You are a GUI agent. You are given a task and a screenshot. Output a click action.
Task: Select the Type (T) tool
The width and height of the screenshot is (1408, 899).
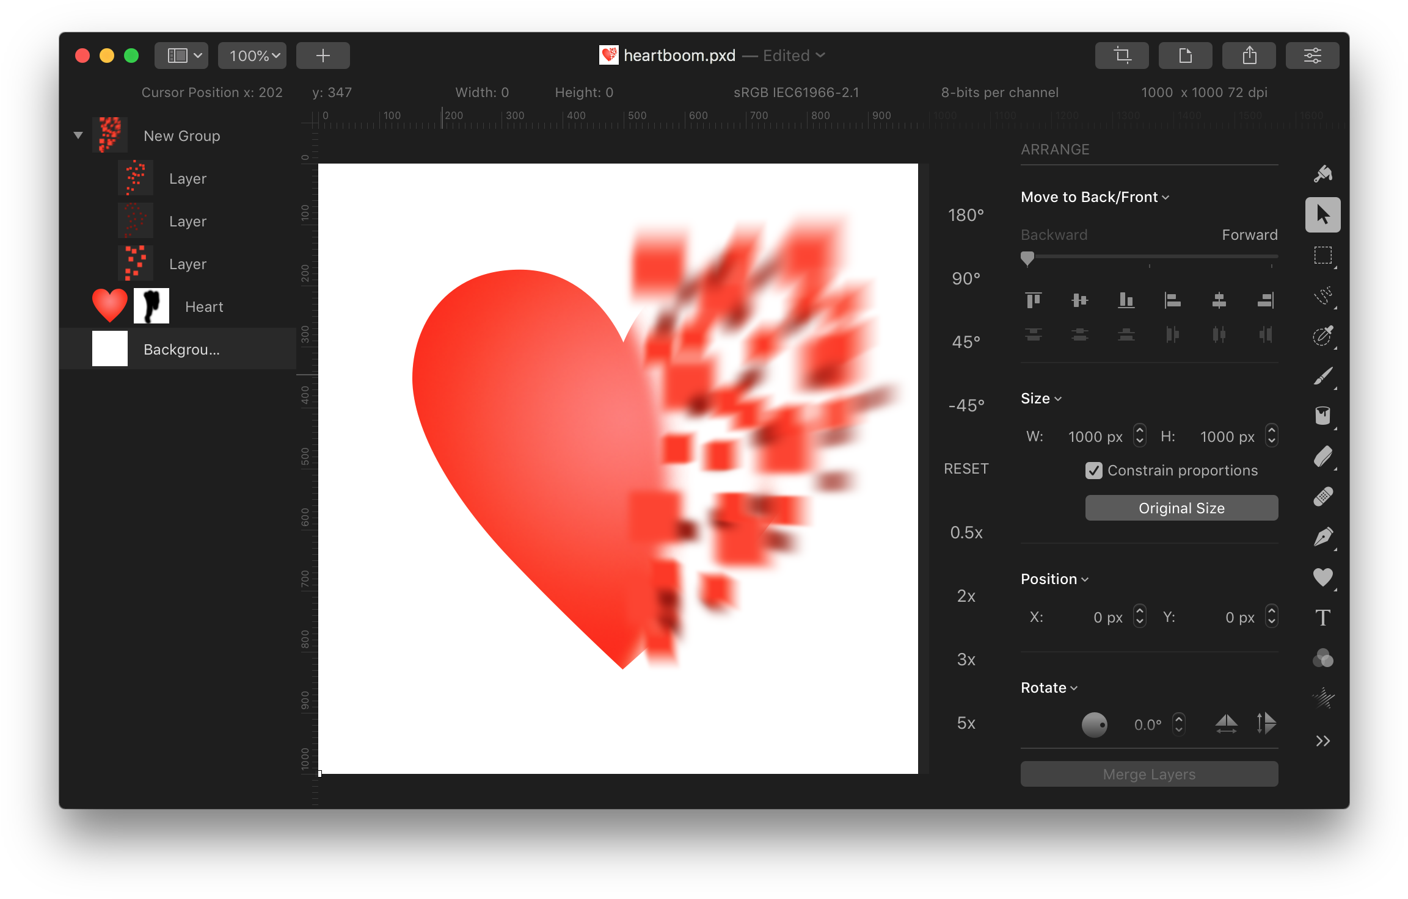point(1322,618)
